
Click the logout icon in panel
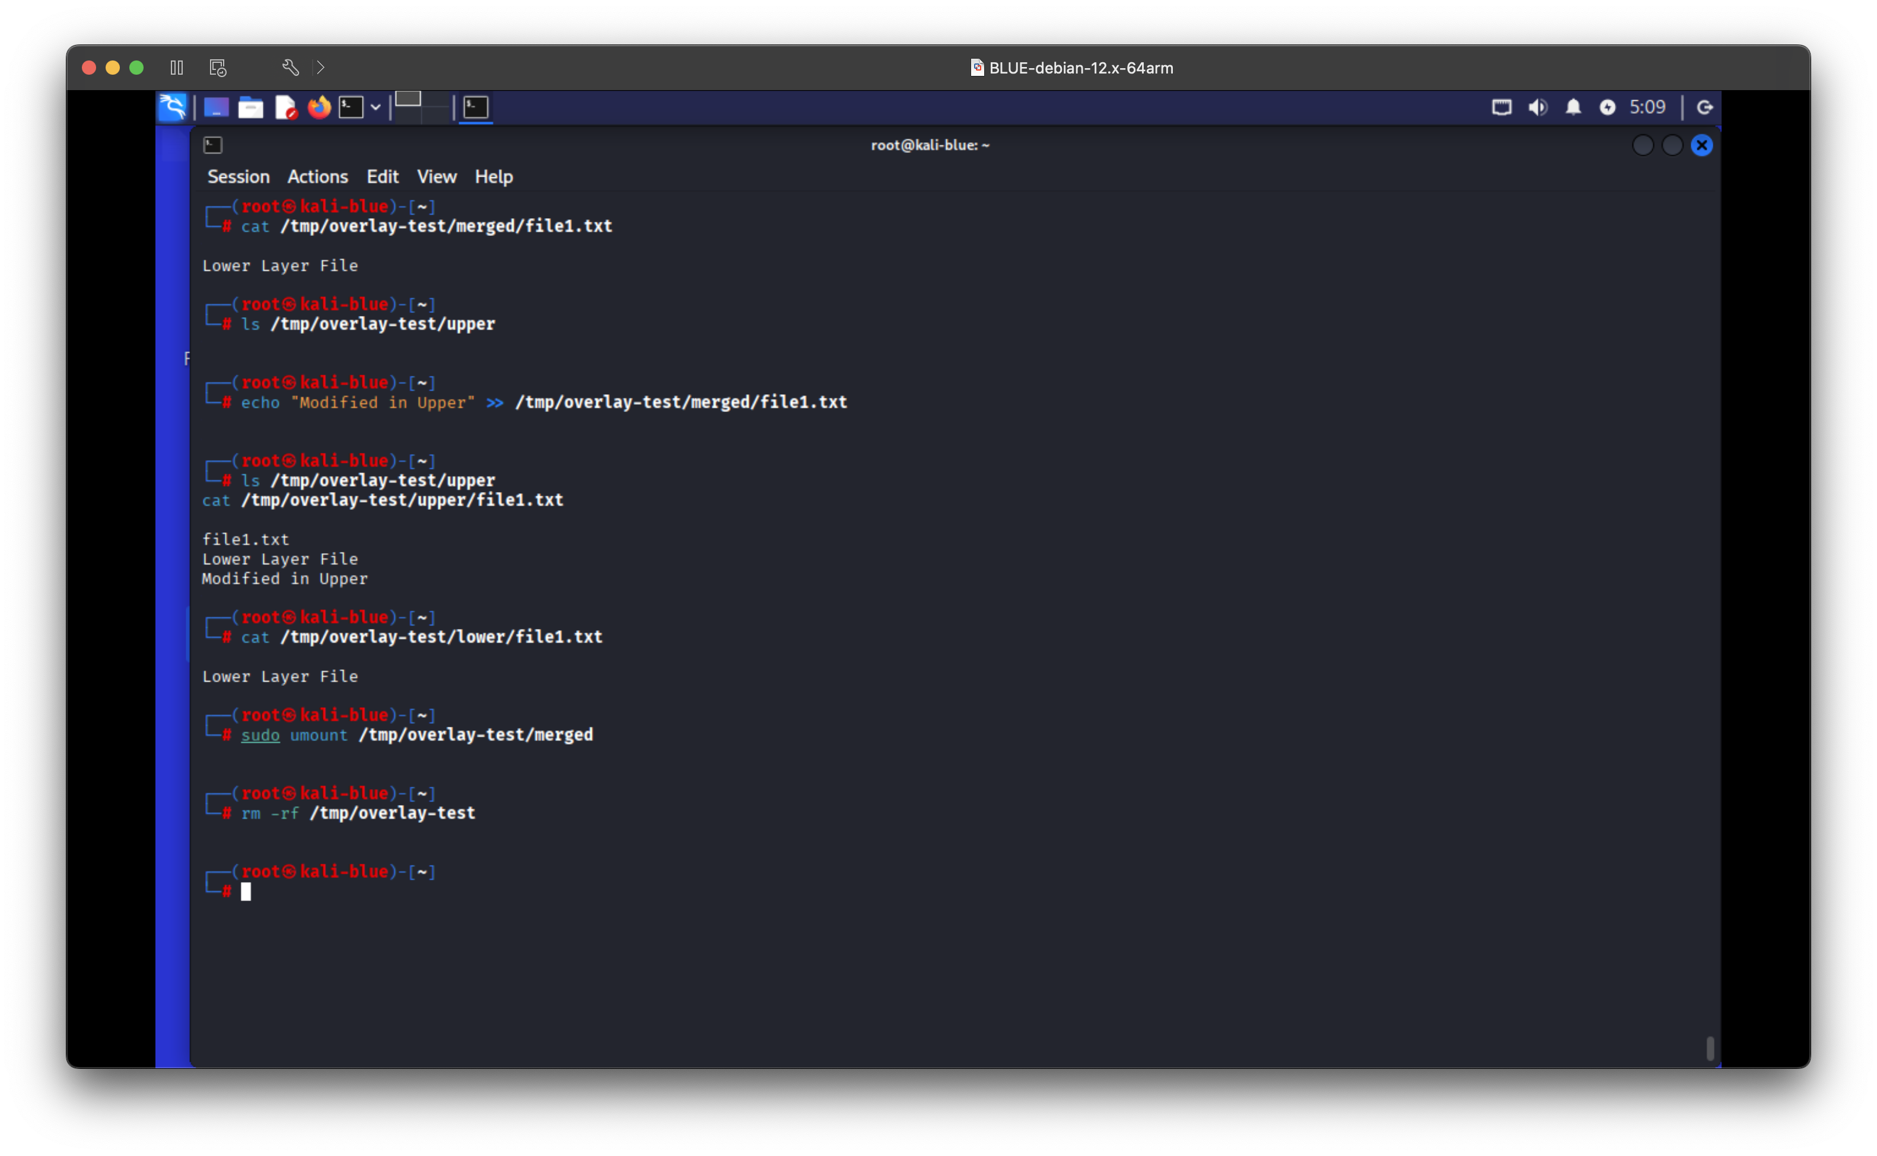click(x=1705, y=107)
